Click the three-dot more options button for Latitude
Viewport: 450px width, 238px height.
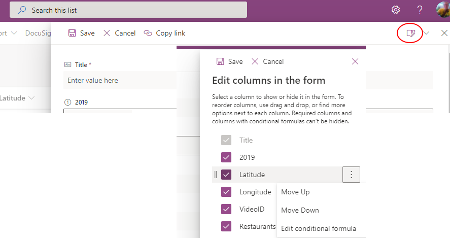click(x=351, y=175)
